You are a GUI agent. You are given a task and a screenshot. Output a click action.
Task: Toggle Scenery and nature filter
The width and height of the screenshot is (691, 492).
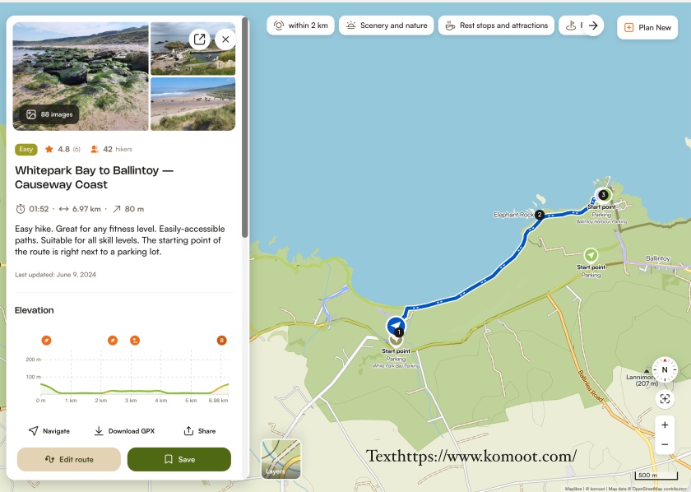pyautogui.click(x=387, y=26)
